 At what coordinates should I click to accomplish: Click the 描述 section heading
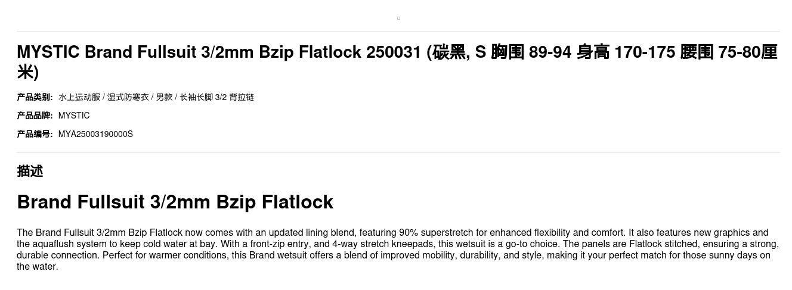[30, 171]
